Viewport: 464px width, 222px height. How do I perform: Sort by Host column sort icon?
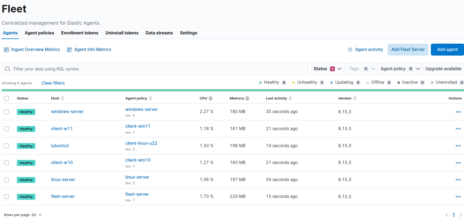(x=63, y=98)
